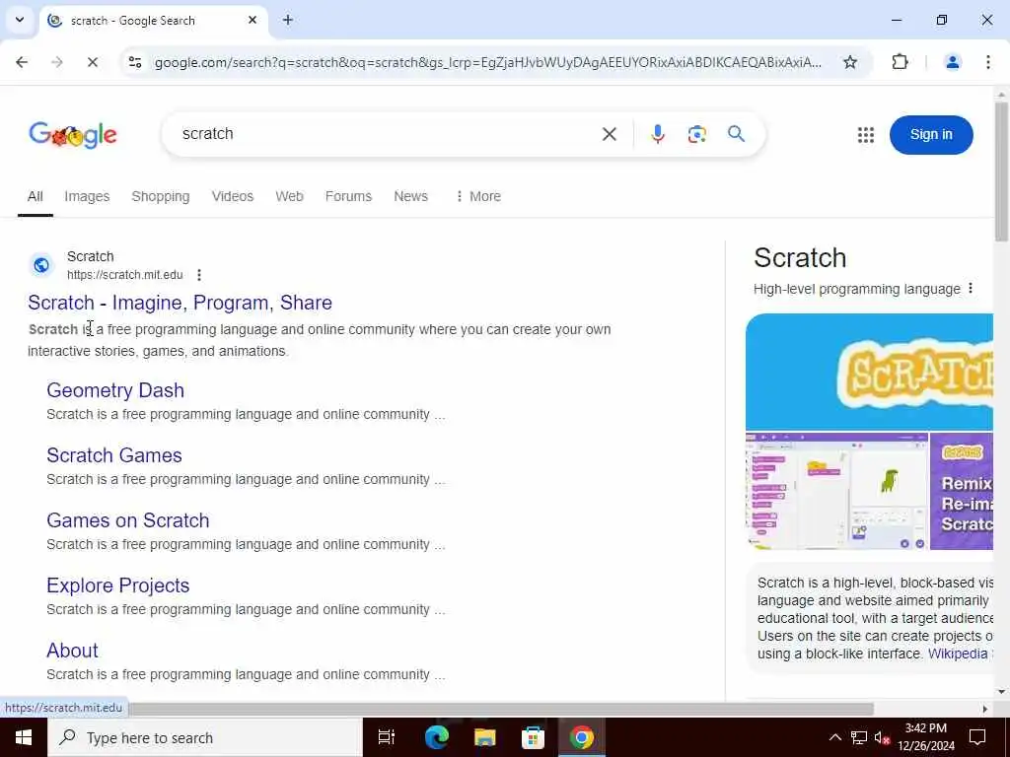Open File Explorer from taskbar

coord(484,737)
